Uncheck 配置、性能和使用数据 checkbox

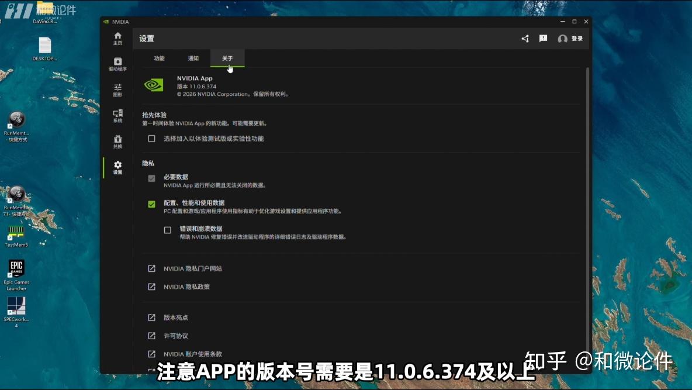(x=151, y=204)
